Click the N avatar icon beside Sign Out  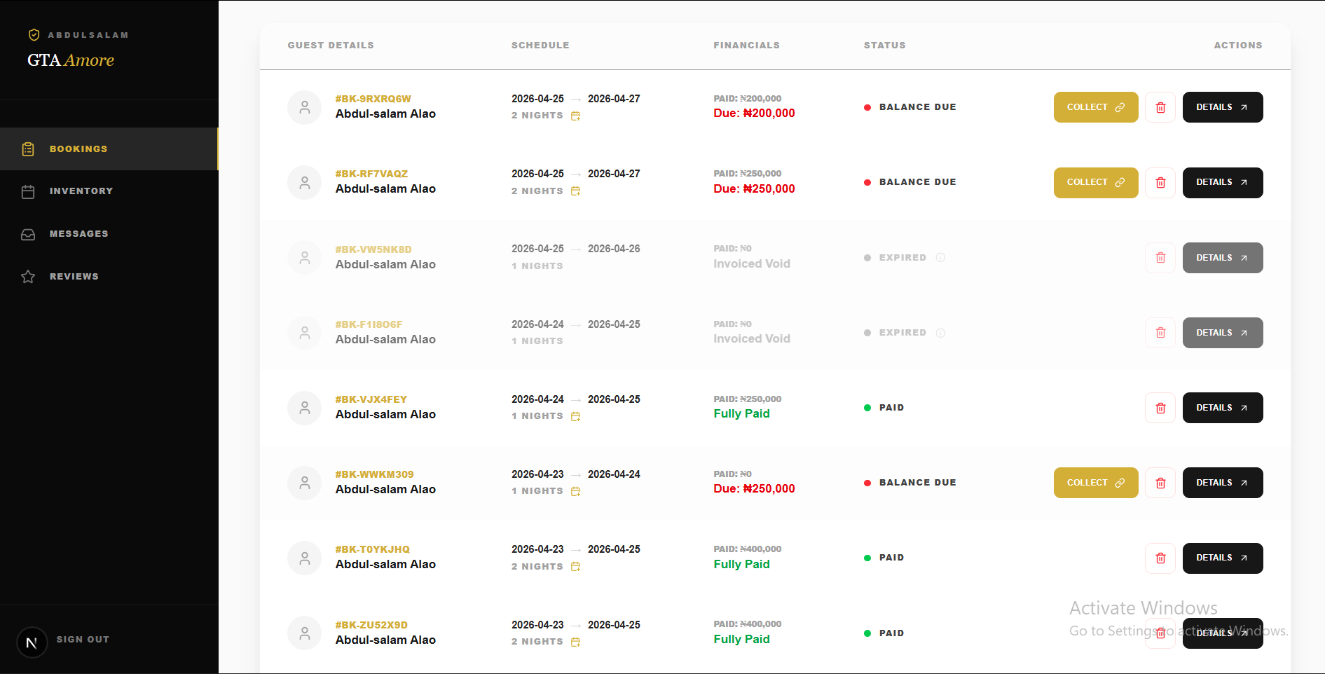(x=32, y=642)
